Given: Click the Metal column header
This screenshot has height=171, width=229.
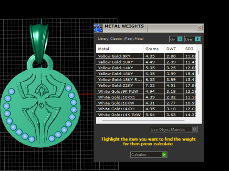Looking at the screenshot, I should click(x=119, y=49).
